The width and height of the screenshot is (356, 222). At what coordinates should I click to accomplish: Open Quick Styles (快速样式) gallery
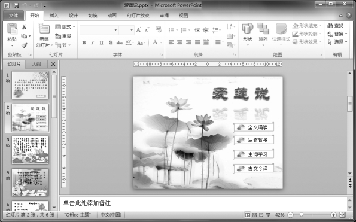(x=281, y=34)
